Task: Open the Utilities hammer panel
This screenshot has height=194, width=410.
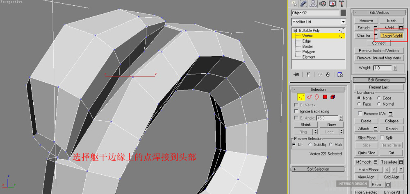Action: pyautogui.click(x=342, y=4)
